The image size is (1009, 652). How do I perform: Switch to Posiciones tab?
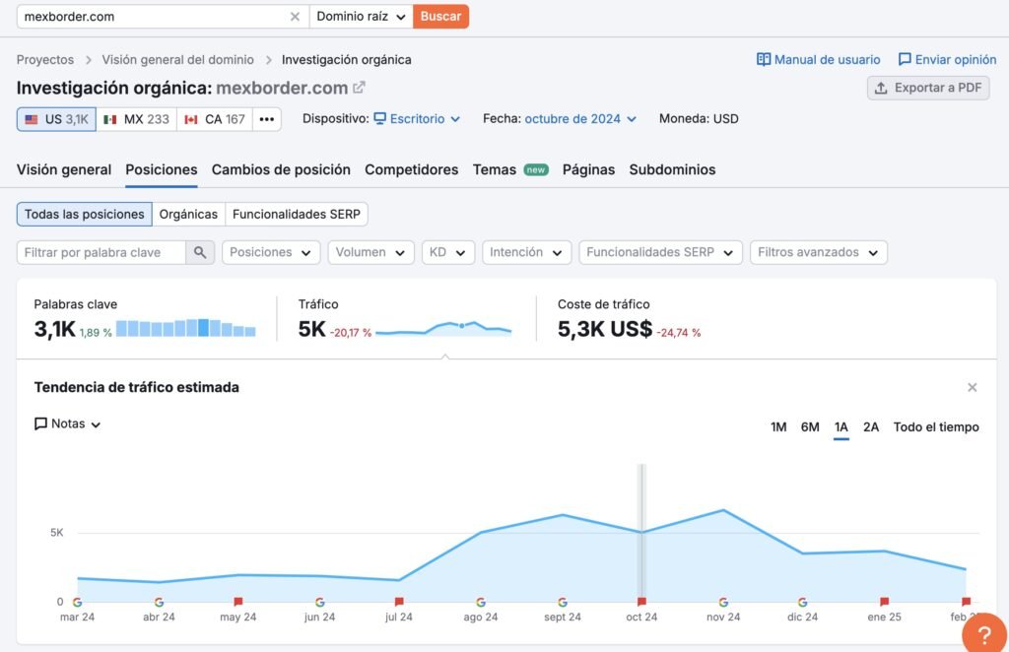click(x=162, y=169)
